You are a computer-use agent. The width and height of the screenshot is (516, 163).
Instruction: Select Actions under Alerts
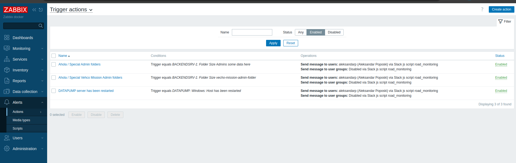27,112
